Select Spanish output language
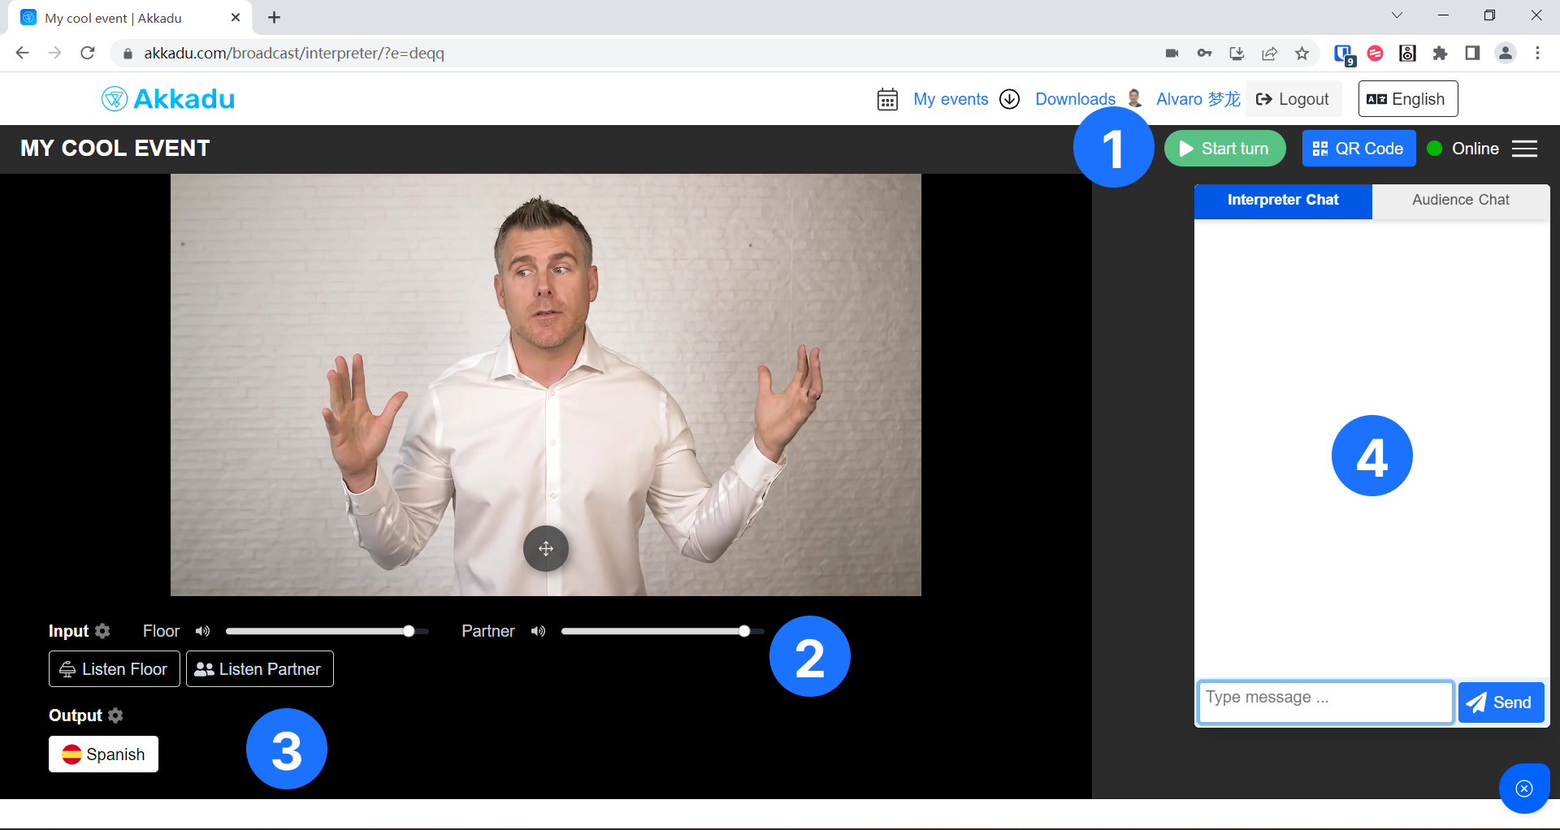Viewport: 1560px width, 830px height. click(x=103, y=754)
